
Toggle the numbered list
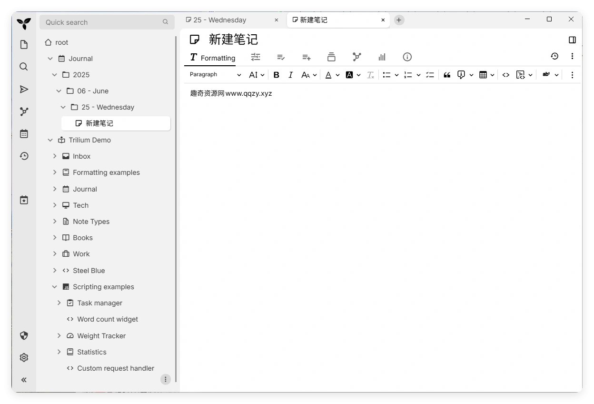408,75
